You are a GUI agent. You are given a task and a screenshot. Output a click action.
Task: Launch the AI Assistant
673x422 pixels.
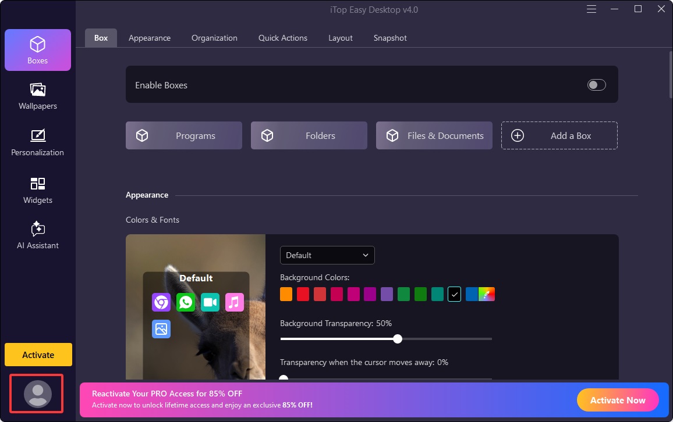37,236
